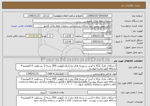The width and height of the screenshot is (150, 106).
Task: Select the شماره نیاز field 1299003075000004
Action: click(x=97, y=16)
